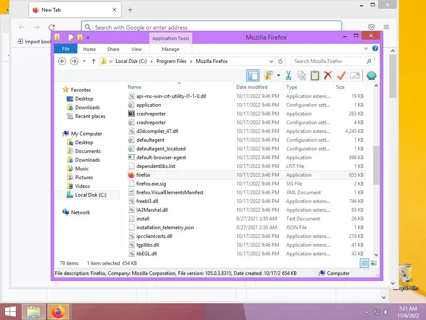Switch to details view icon in status bar
Viewport: 426px width, 320px height.
pos(364,263)
